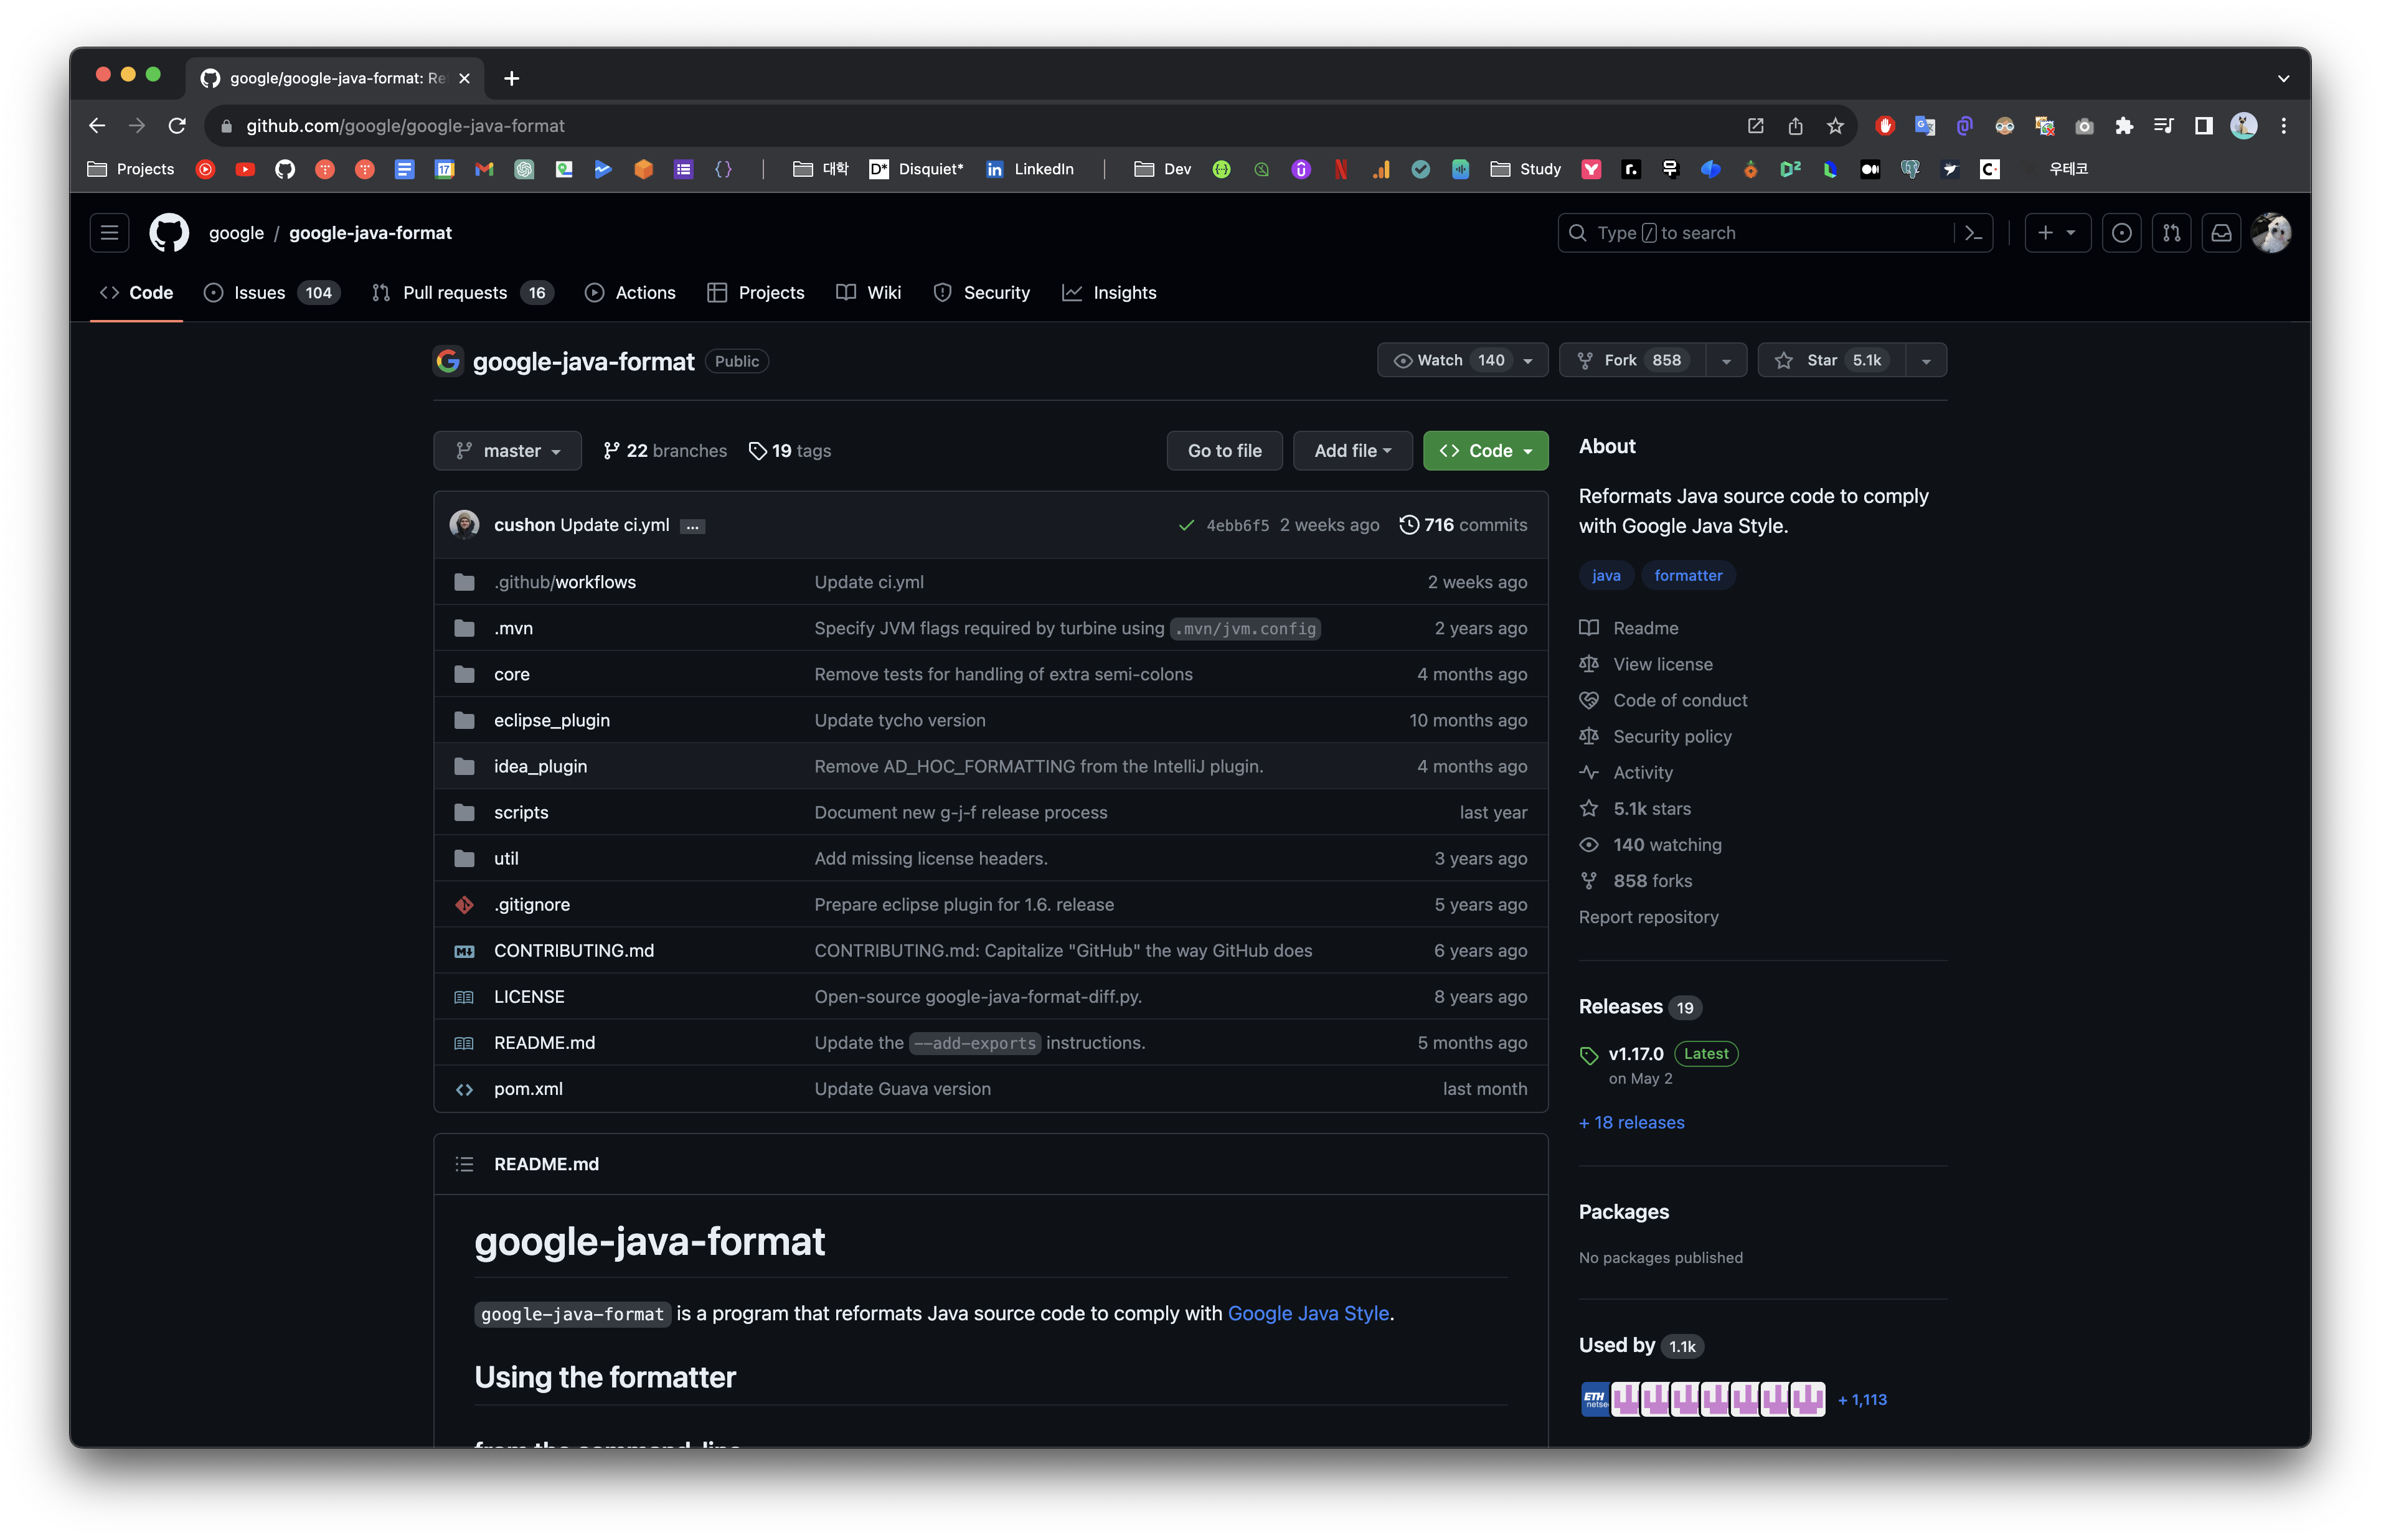Screen dimensions: 2381x1540
Task: Open the pull requests icon in header
Action: point(2171,233)
